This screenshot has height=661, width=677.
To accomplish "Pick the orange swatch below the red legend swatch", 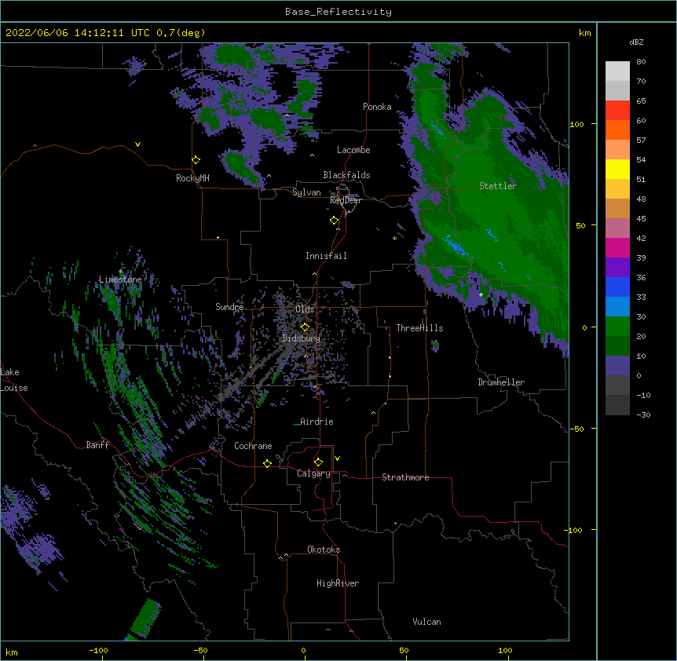I will [x=617, y=130].
